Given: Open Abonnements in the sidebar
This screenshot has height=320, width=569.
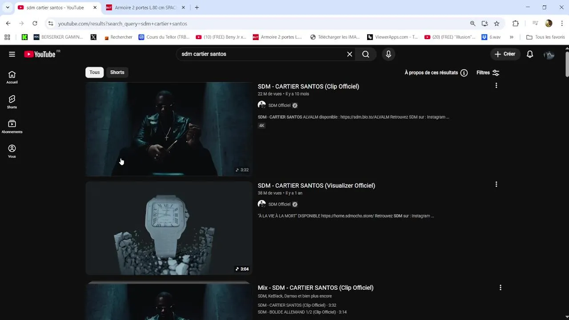Looking at the screenshot, I should 12,127.
